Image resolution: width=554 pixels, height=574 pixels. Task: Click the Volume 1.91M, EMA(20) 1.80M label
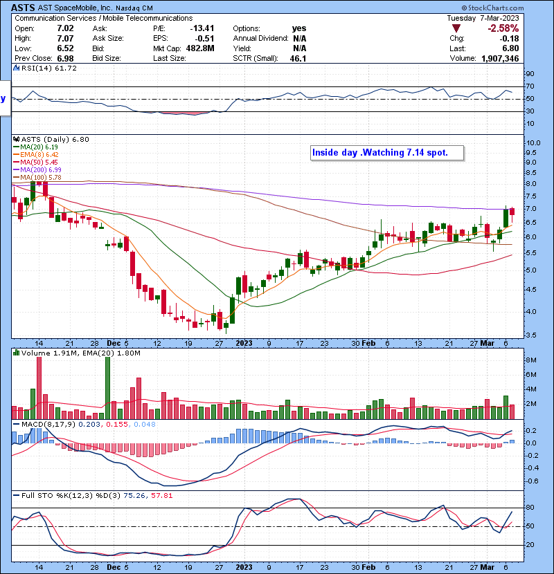80,353
